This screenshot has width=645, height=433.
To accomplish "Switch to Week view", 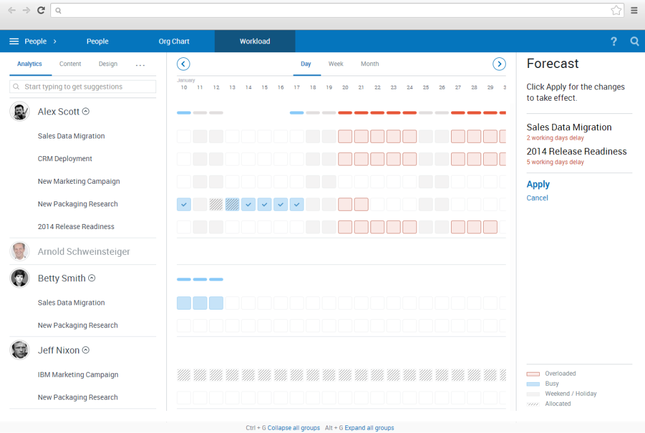I will coord(336,64).
